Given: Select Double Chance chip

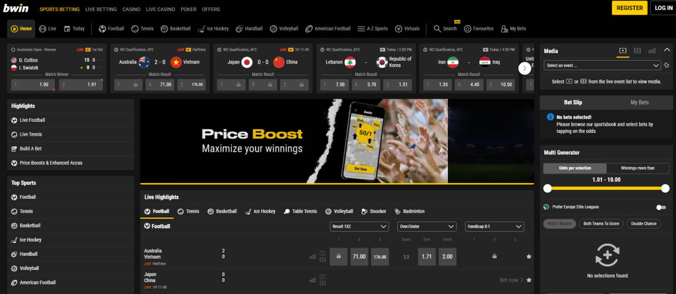Looking at the screenshot, I should tap(644, 223).
